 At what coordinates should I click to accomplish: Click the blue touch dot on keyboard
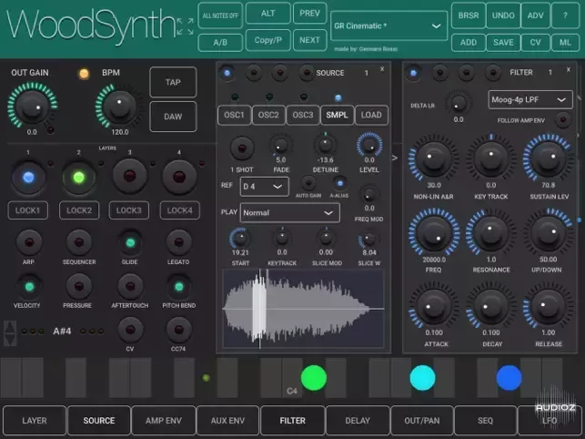509,378
